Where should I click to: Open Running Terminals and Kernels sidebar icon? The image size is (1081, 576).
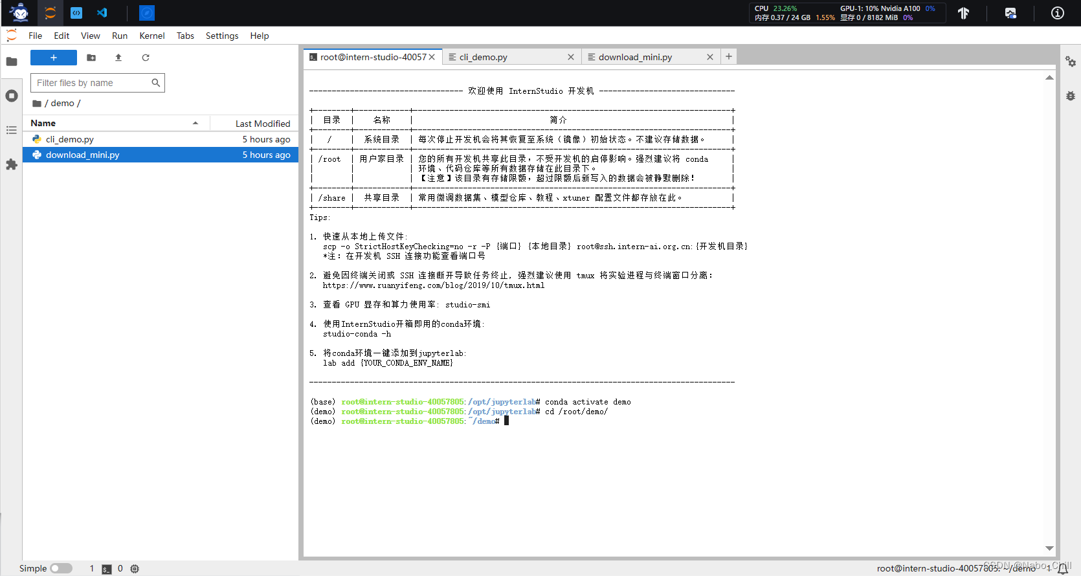coord(12,96)
